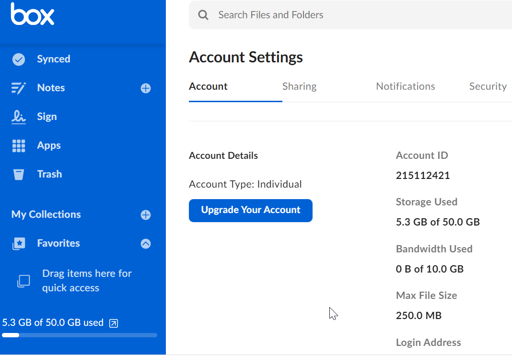Open Notes from the sidebar
This screenshot has width=512, height=356.
coord(51,88)
